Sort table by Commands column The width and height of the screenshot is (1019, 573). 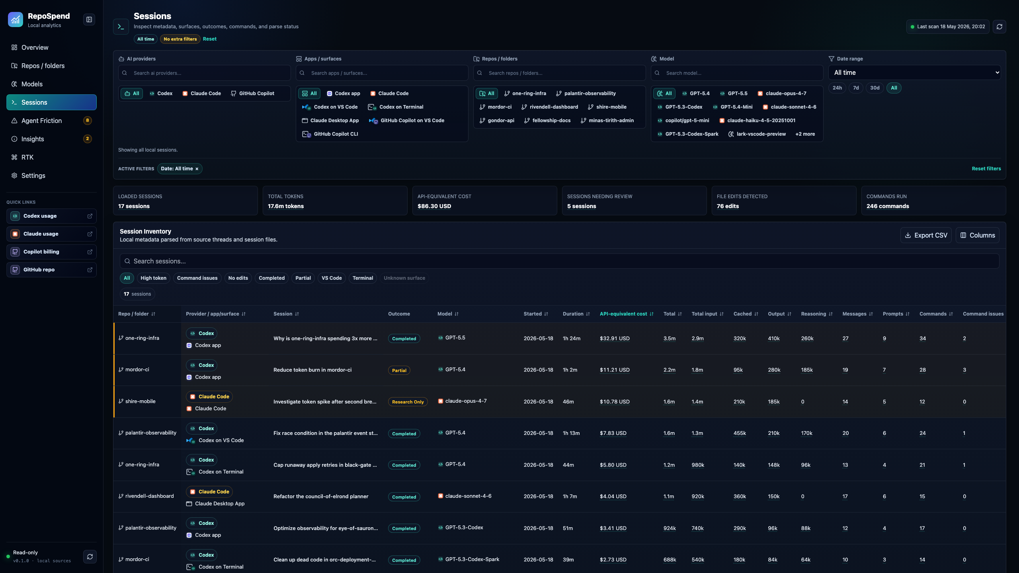[x=936, y=314]
